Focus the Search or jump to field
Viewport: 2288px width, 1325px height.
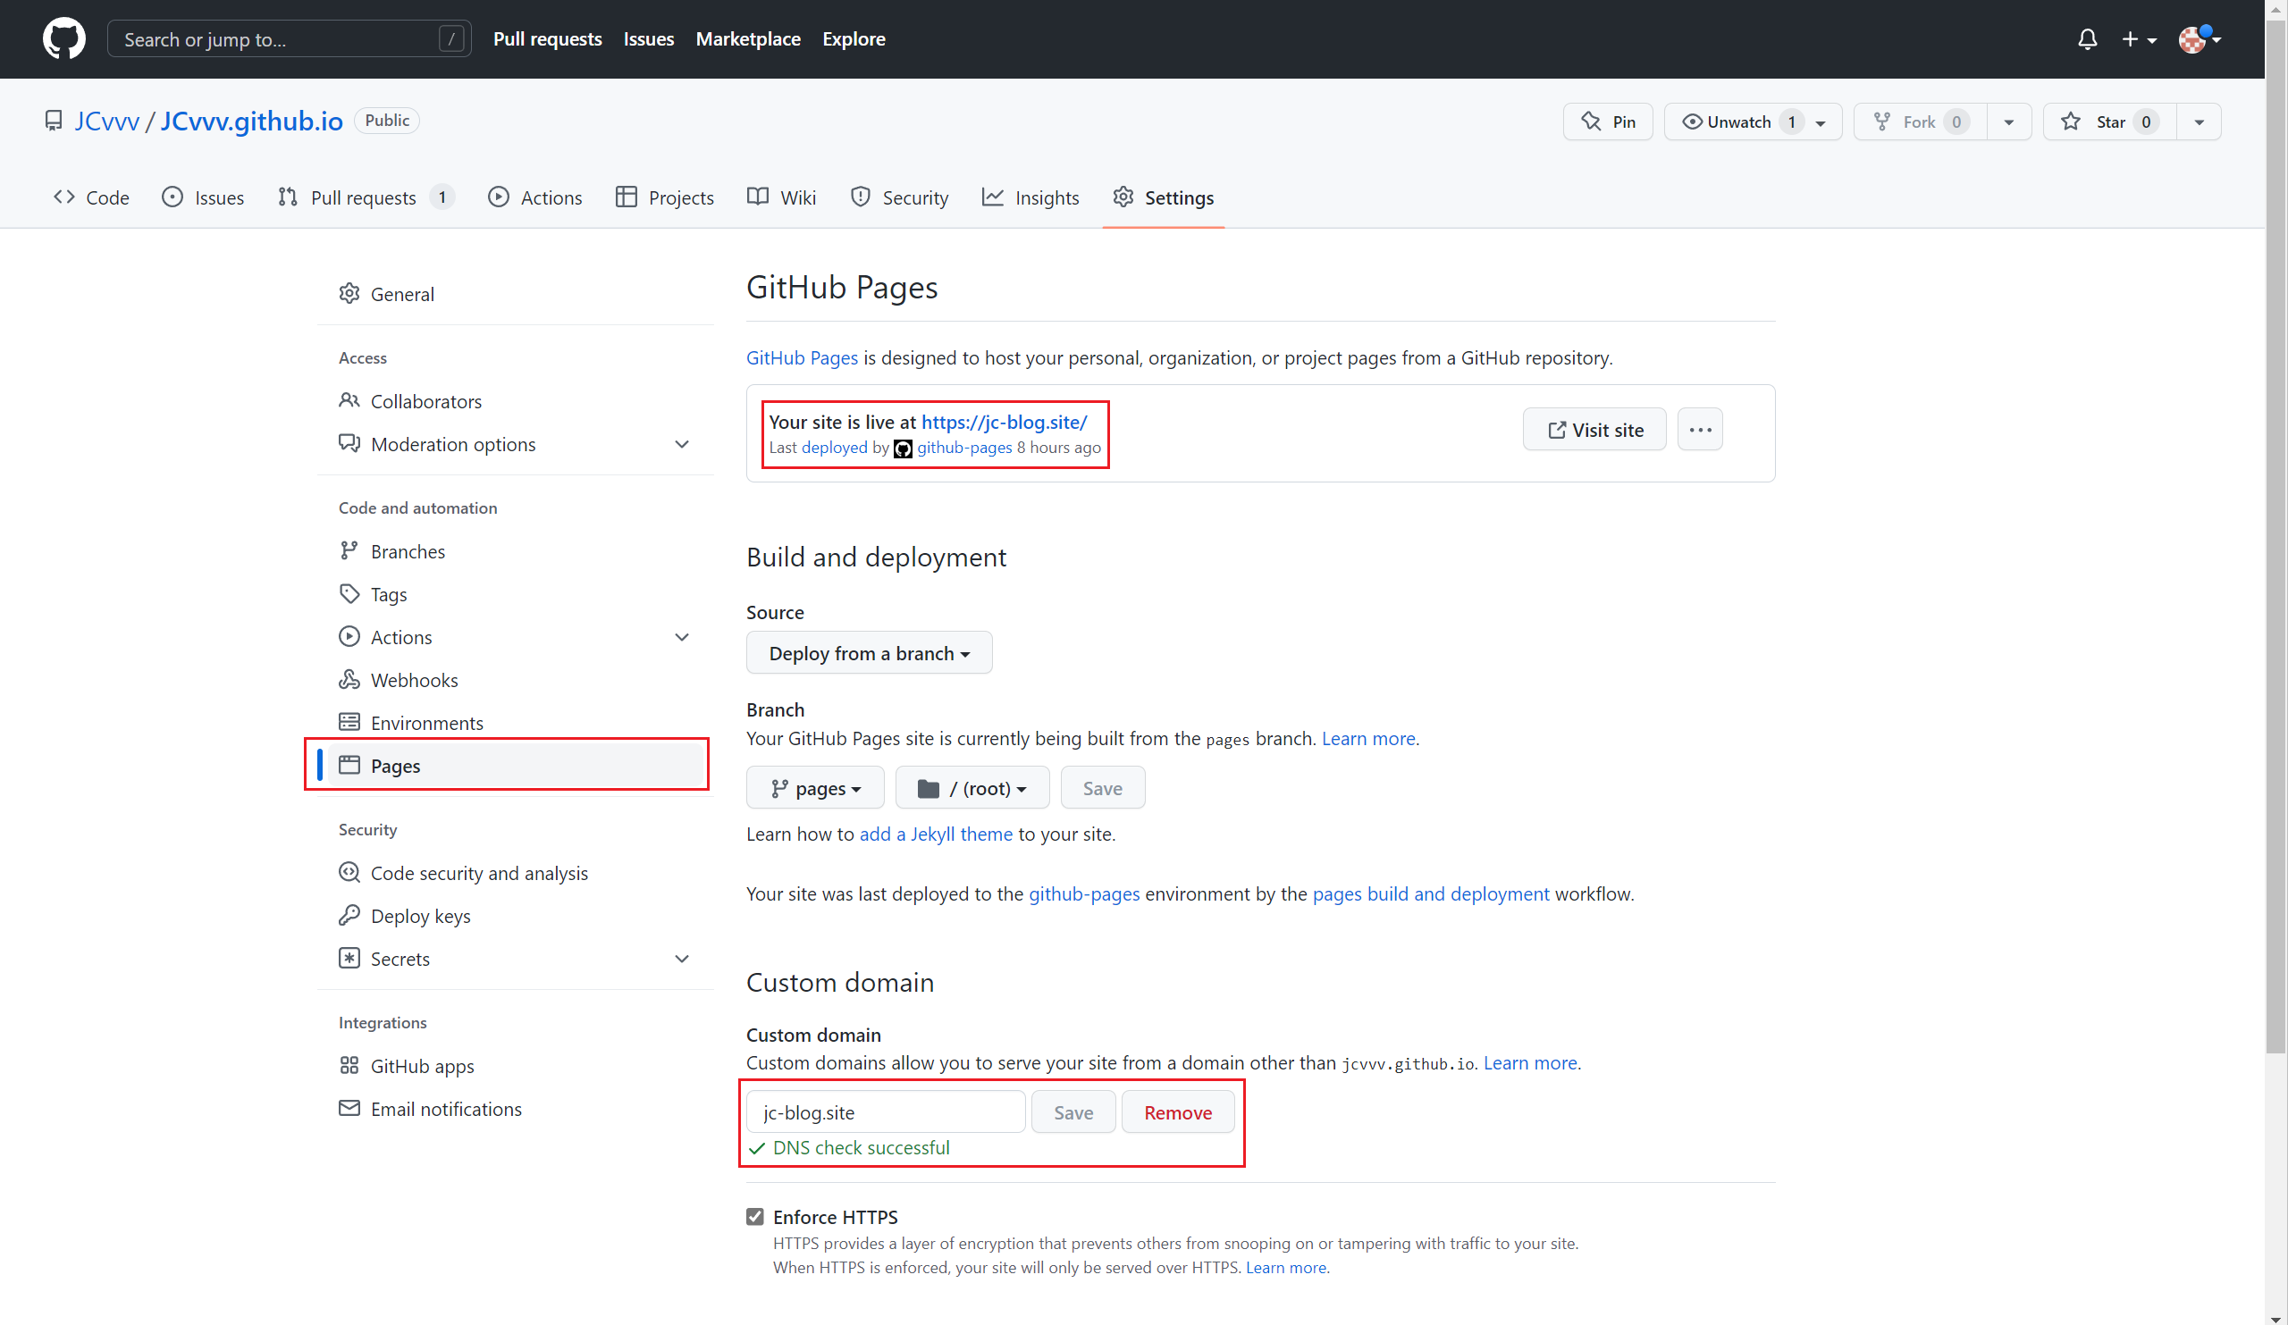click(x=289, y=39)
